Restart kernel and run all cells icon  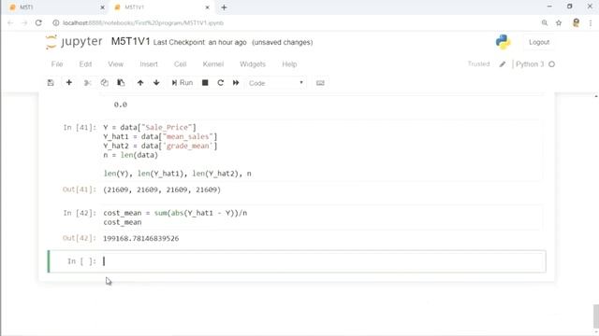[236, 83]
